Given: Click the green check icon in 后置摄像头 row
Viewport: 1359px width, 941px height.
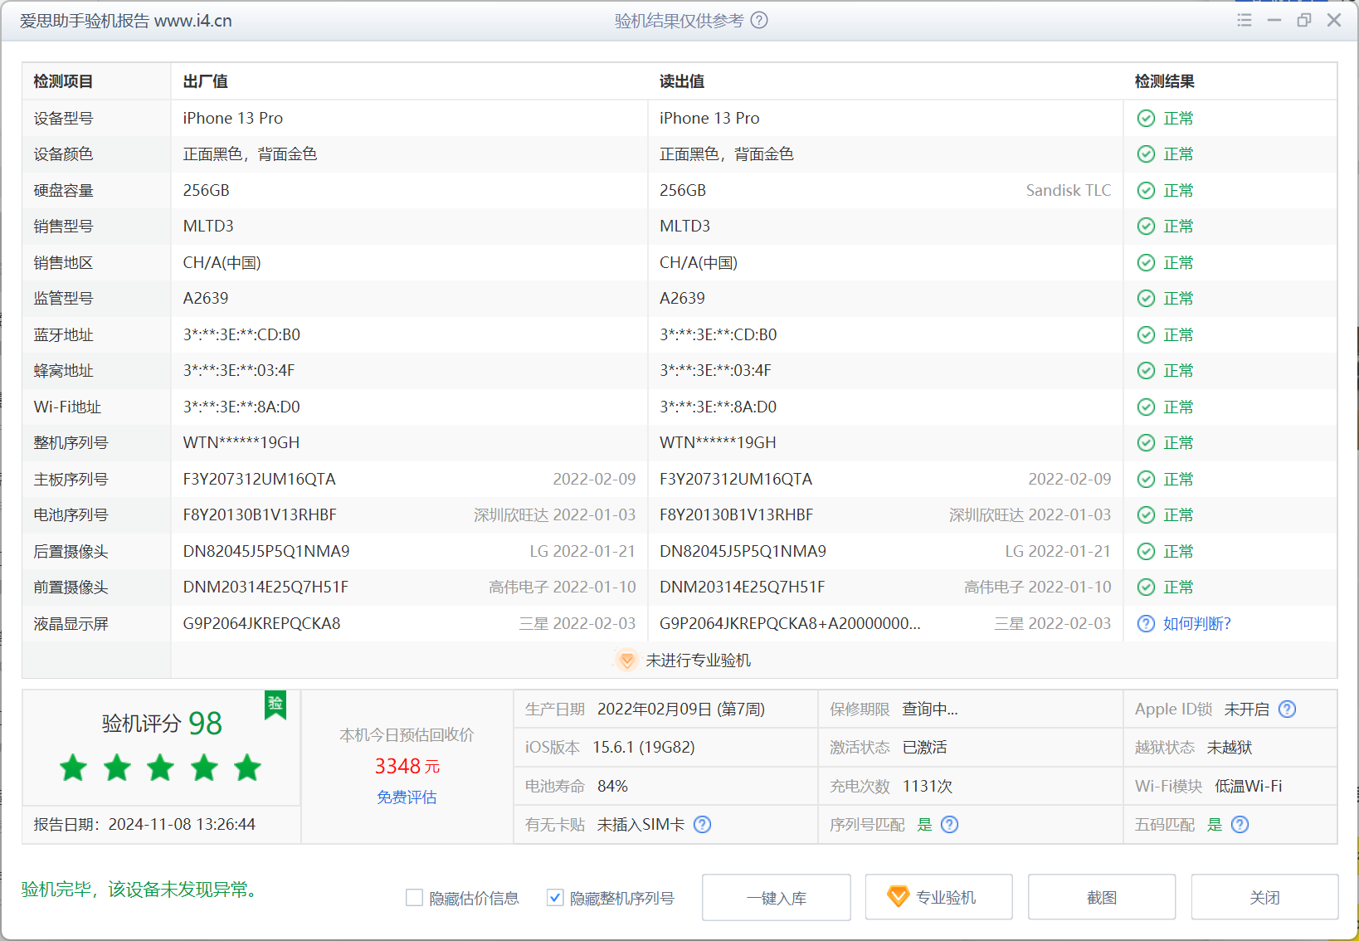Looking at the screenshot, I should [1146, 552].
